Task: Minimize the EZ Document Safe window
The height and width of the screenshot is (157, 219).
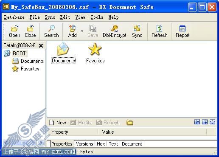Action: click(192, 7)
